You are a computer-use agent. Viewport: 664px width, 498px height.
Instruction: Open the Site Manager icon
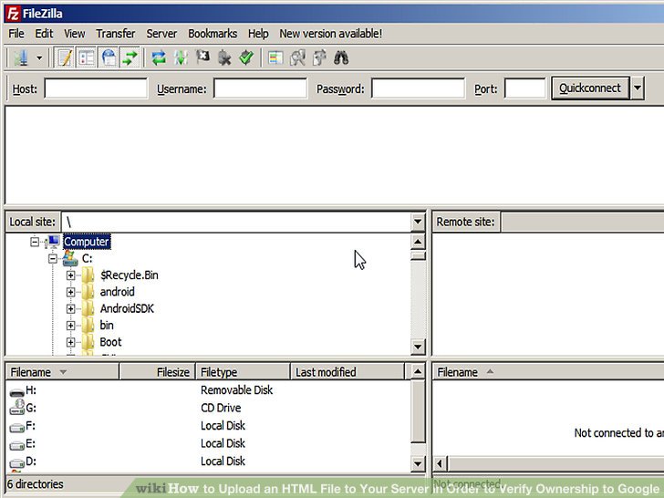click(20, 57)
